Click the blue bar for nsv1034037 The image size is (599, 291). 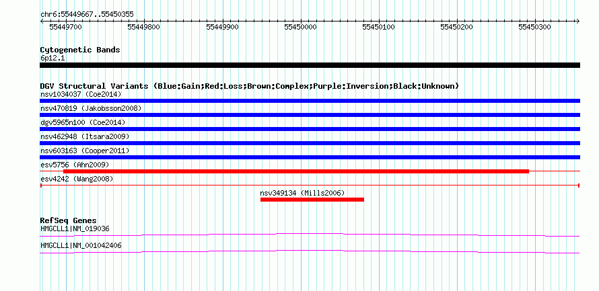tap(310, 101)
